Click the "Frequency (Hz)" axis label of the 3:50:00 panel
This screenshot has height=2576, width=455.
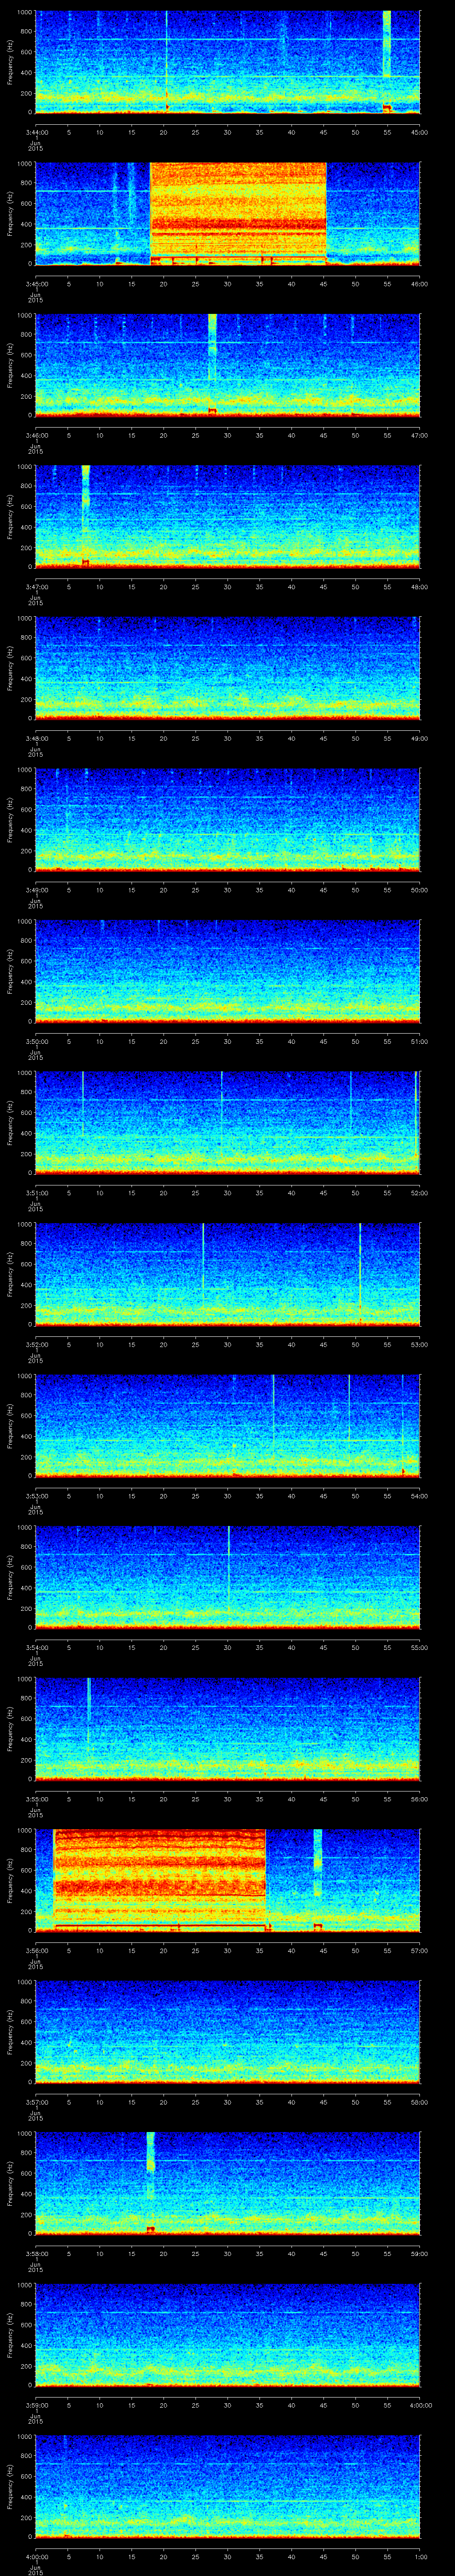click(10, 972)
